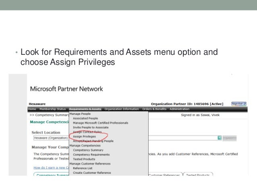This screenshot has width=257, height=193.
Task: Select Accept/Reject Pending People entry
Action: 93,141
